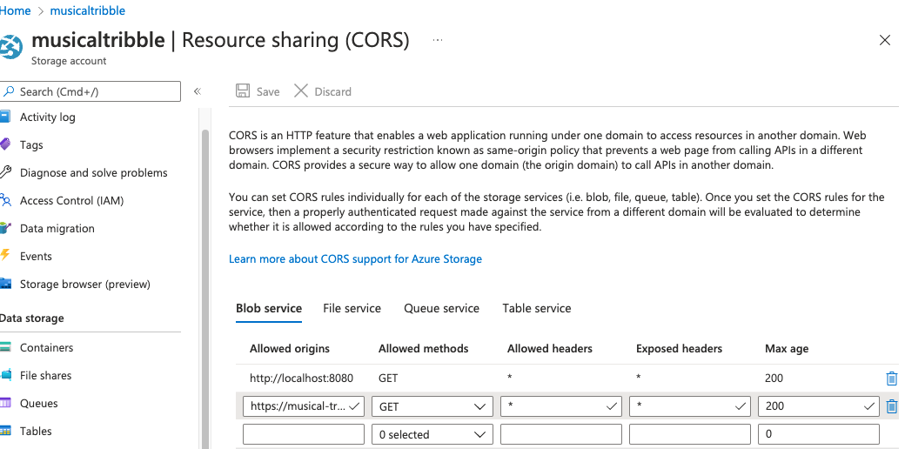Image resolution: width=905 pixels, height=449 pixels.
Task: Delete the http://localhost:8080 CORS rule
Action: click(891, 378)
